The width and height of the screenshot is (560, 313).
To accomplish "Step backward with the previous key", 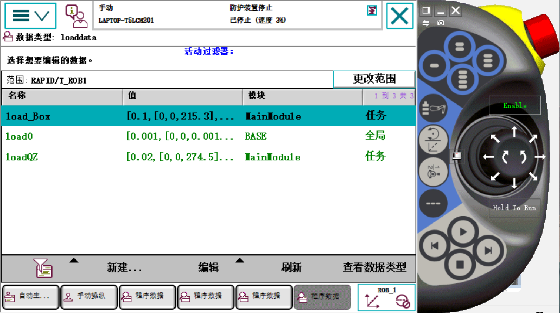I will [x=434, y=246].
